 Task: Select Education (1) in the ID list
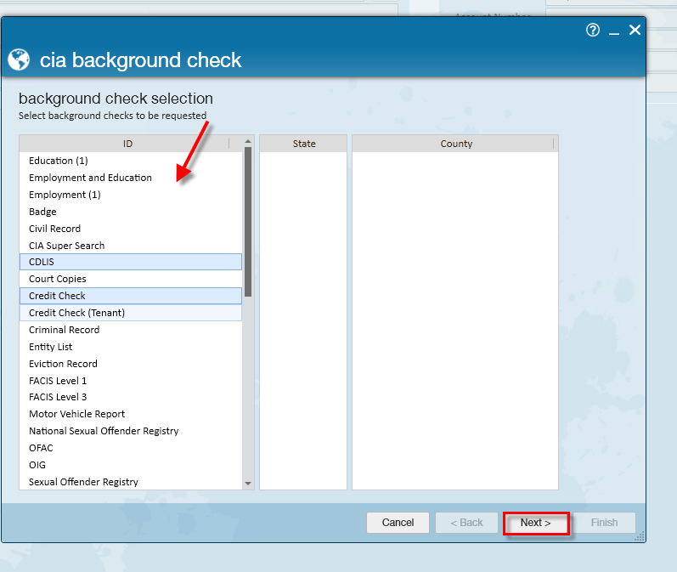click(131, 161)
